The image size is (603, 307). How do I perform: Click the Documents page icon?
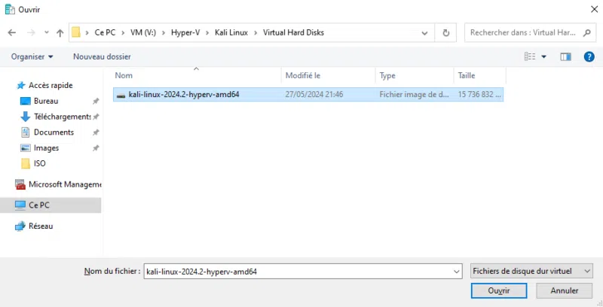(26, 132)
